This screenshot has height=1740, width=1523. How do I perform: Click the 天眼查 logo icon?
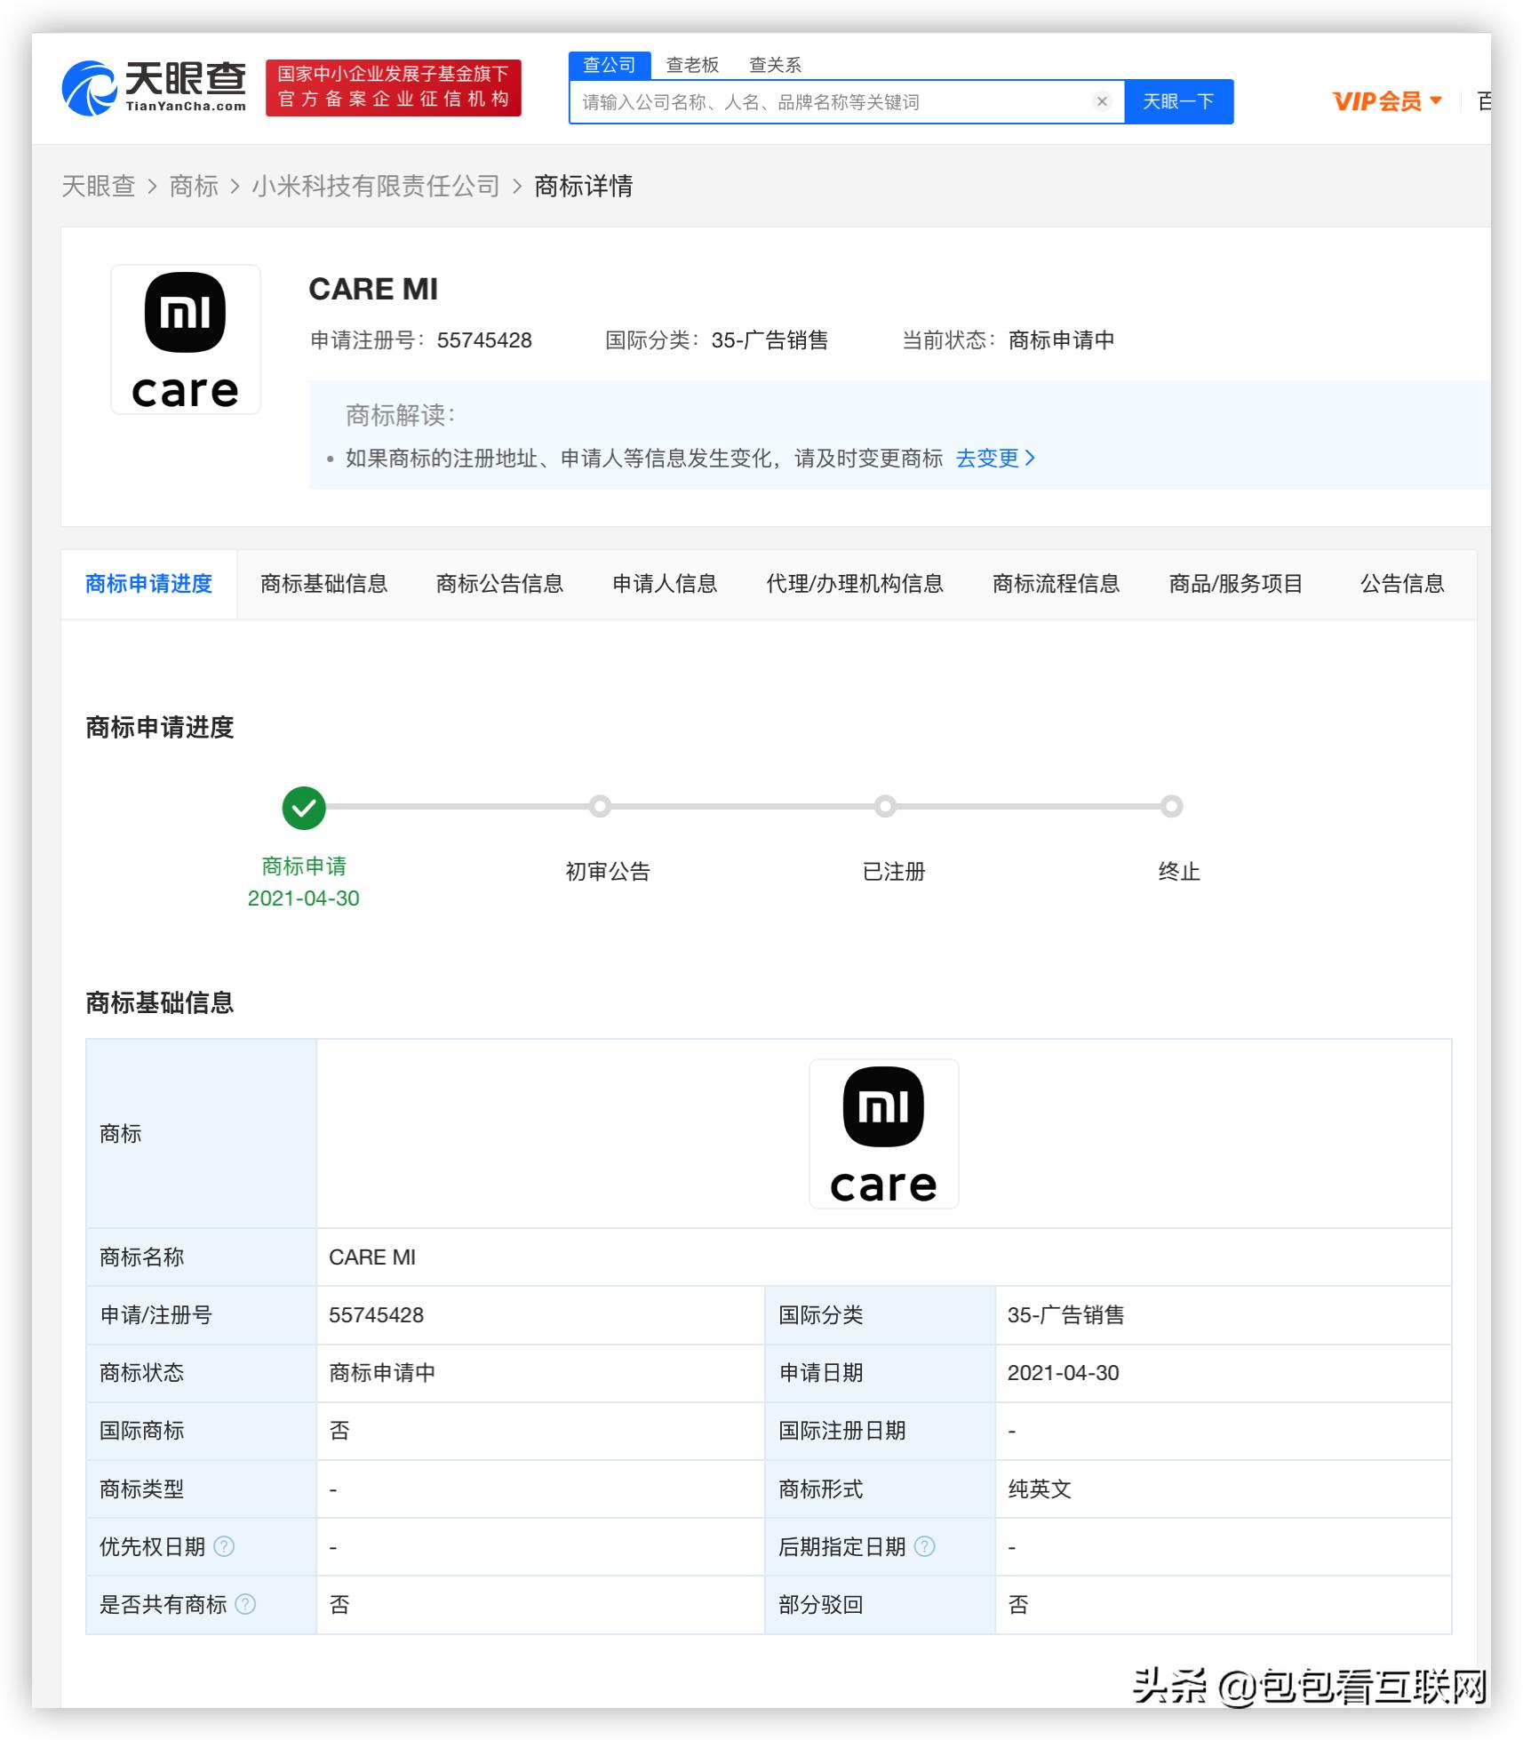pyautogui.click(x=89, y=89)
